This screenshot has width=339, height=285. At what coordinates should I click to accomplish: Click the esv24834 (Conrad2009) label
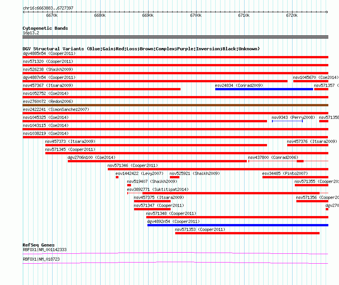click(x=239, y=85)
